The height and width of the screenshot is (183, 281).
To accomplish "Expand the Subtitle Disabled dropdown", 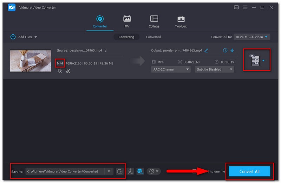I will [x=214, y=69].
